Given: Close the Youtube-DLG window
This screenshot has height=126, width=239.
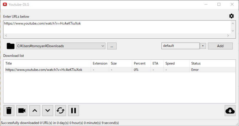Looking at the screenshot, I should [x=232, y=4].
